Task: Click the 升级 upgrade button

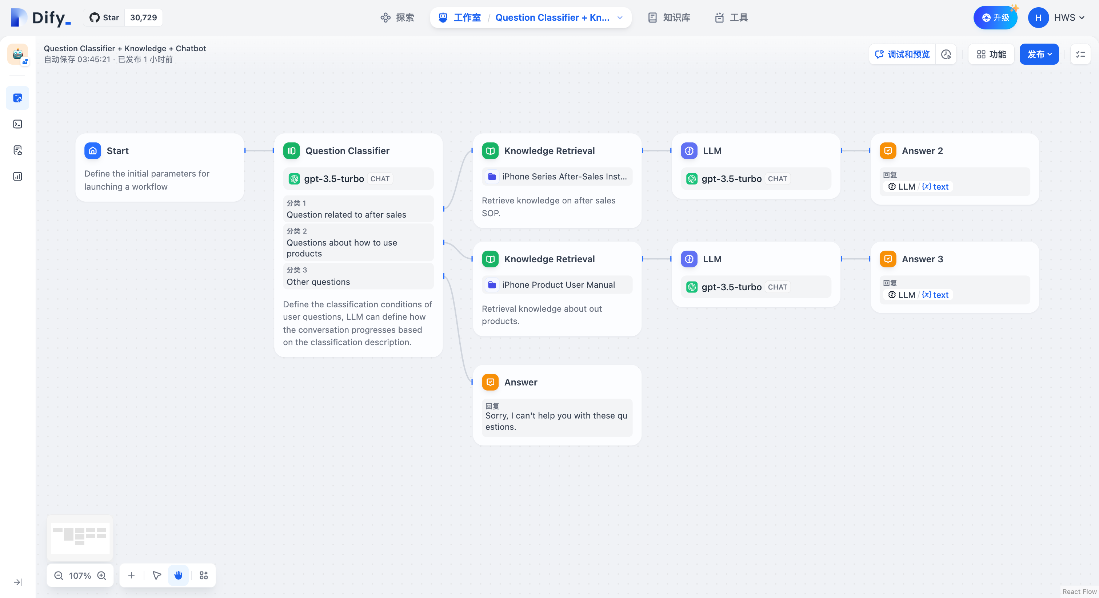Action: click(x=995, y=17)
